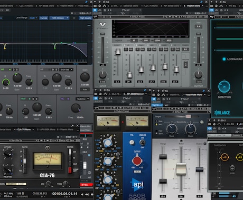This screenshot has height=200, width=243.
Task: Toggle the LOOKAHEAD switch in Sibilance
Action: (224, 59)
